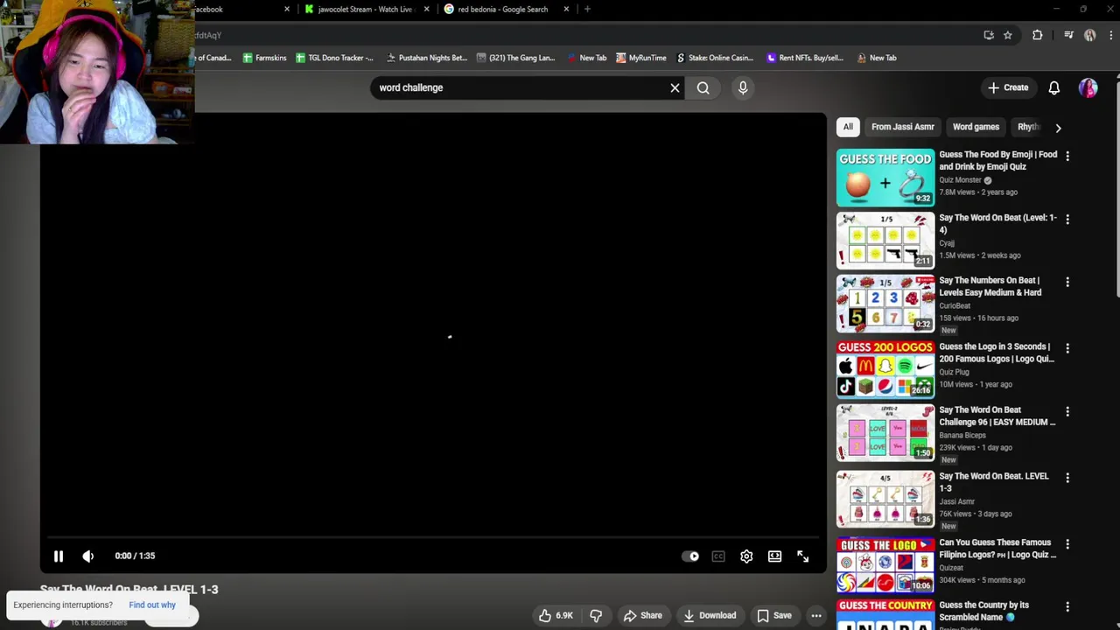
Task: Click Cyajj channel name under Level 1-4 video
Action: [946, 243]
